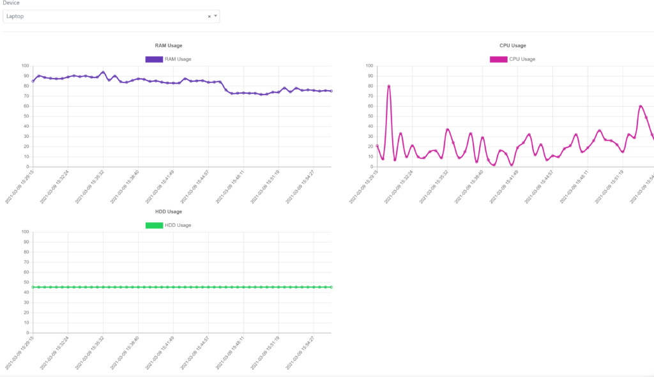
Task: Click the CPU Usage chart title
Action: pyautogui.click(x=513, y=45)
